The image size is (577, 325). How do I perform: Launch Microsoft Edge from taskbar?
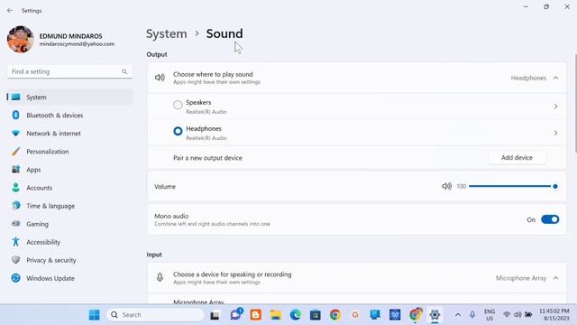tap(296, 315)
